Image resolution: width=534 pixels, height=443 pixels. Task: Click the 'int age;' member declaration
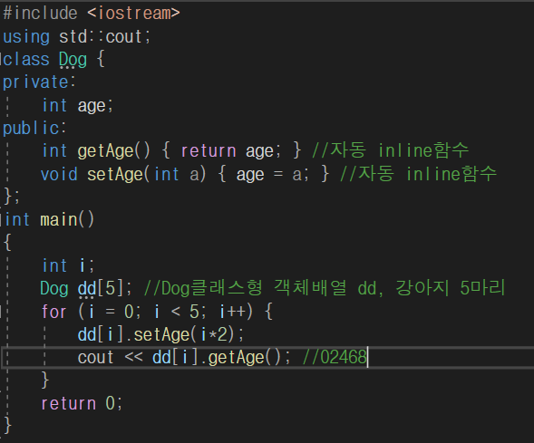(x=77, y=105)
